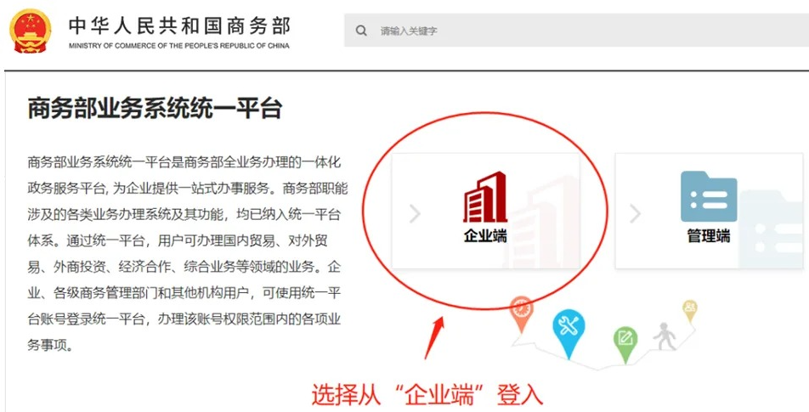809x412 pixels.
Task: Open the 企业端 label link
Action: [x=485, y=236]
